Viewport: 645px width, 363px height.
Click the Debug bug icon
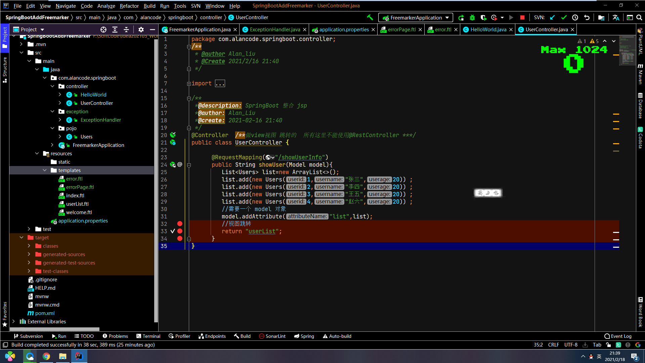click(472, 17)
